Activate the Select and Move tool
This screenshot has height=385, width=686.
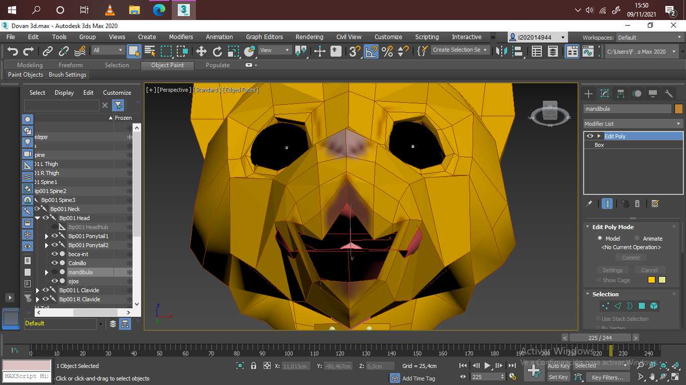201,51
